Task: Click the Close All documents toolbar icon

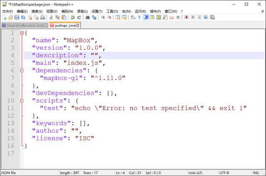Action: (36, 17)
